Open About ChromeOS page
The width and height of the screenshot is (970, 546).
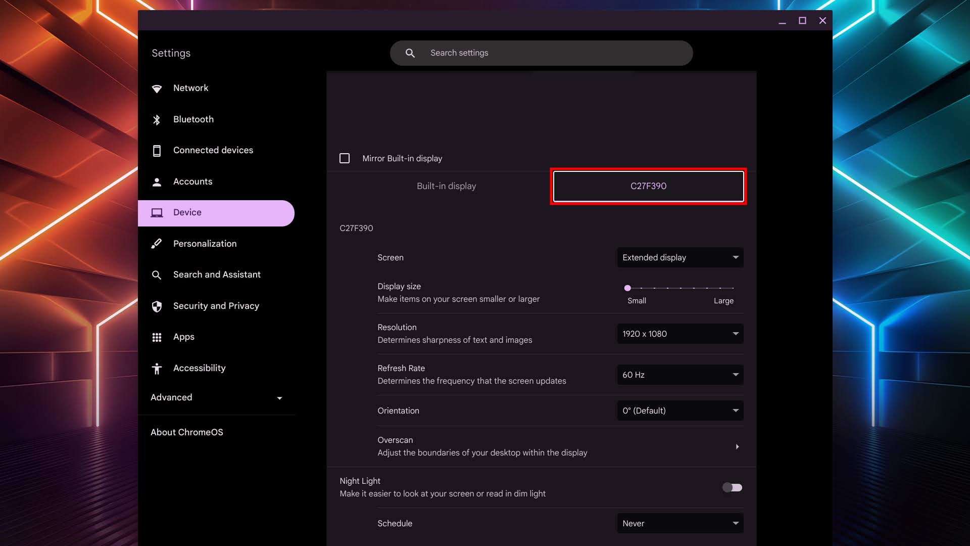point(187,432)
